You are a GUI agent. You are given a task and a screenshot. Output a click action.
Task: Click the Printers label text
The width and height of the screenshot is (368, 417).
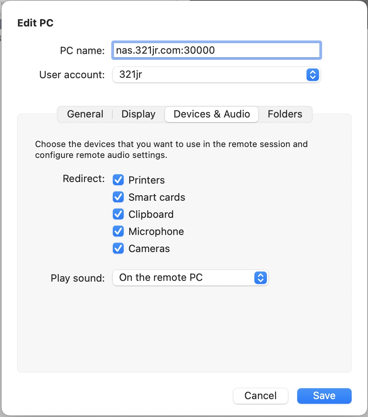[147, 180]
